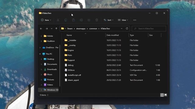Click the navigation pane scrollbar
This screenshot has width=195, height=109.
coord(60,66)
